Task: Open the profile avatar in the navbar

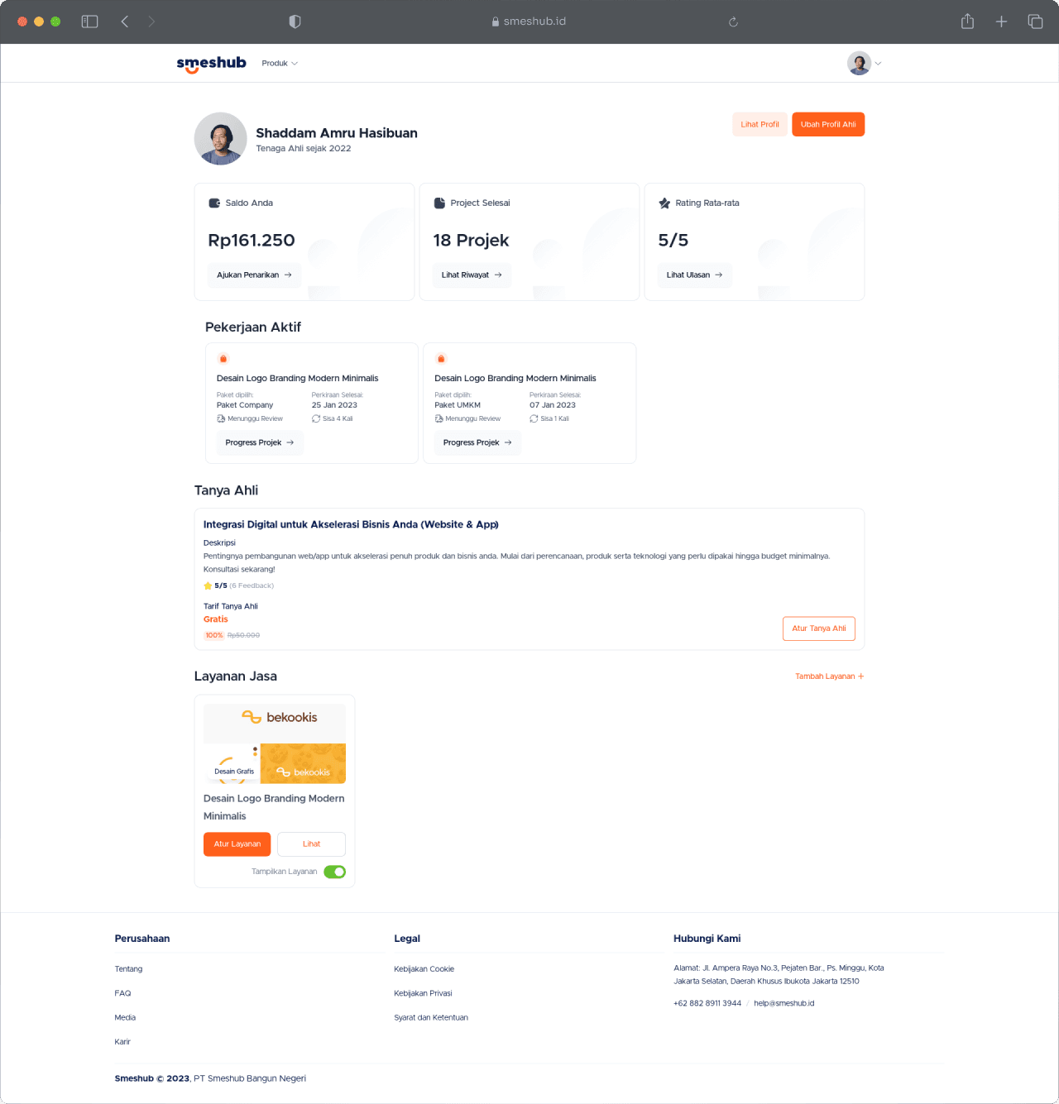Action: click(x=859, y=63)
